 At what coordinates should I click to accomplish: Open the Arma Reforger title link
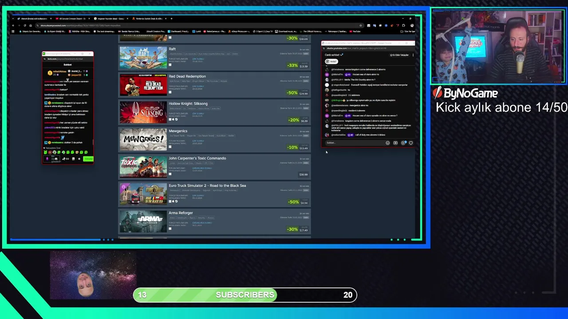click(x=181, y=213)
